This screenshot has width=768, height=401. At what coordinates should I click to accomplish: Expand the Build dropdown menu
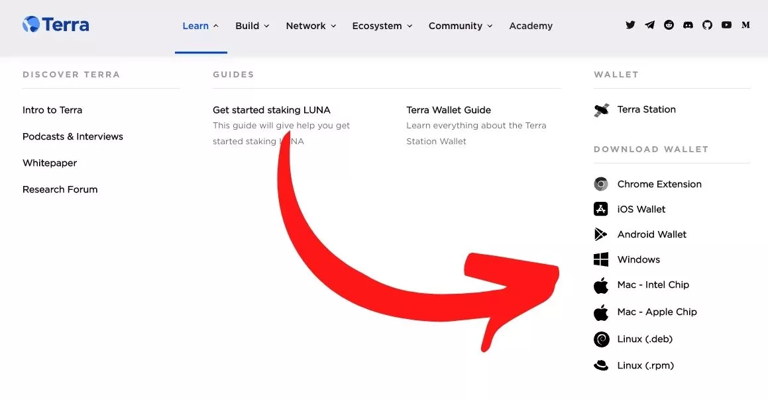pos(252,26)
